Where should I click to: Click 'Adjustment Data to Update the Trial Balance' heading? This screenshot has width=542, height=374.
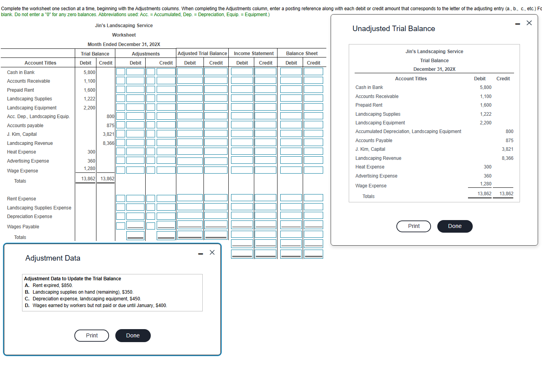72,279
